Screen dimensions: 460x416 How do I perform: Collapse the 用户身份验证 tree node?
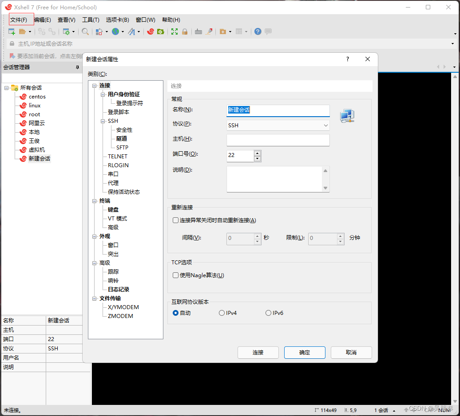coord(103,94)
